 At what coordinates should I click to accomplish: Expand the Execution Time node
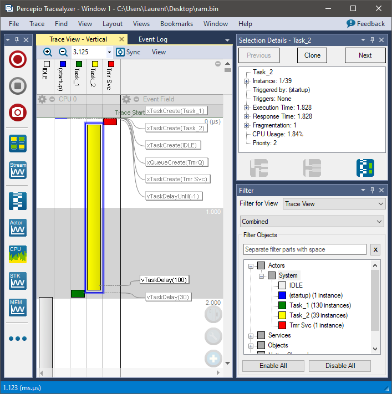pos(246,108)
